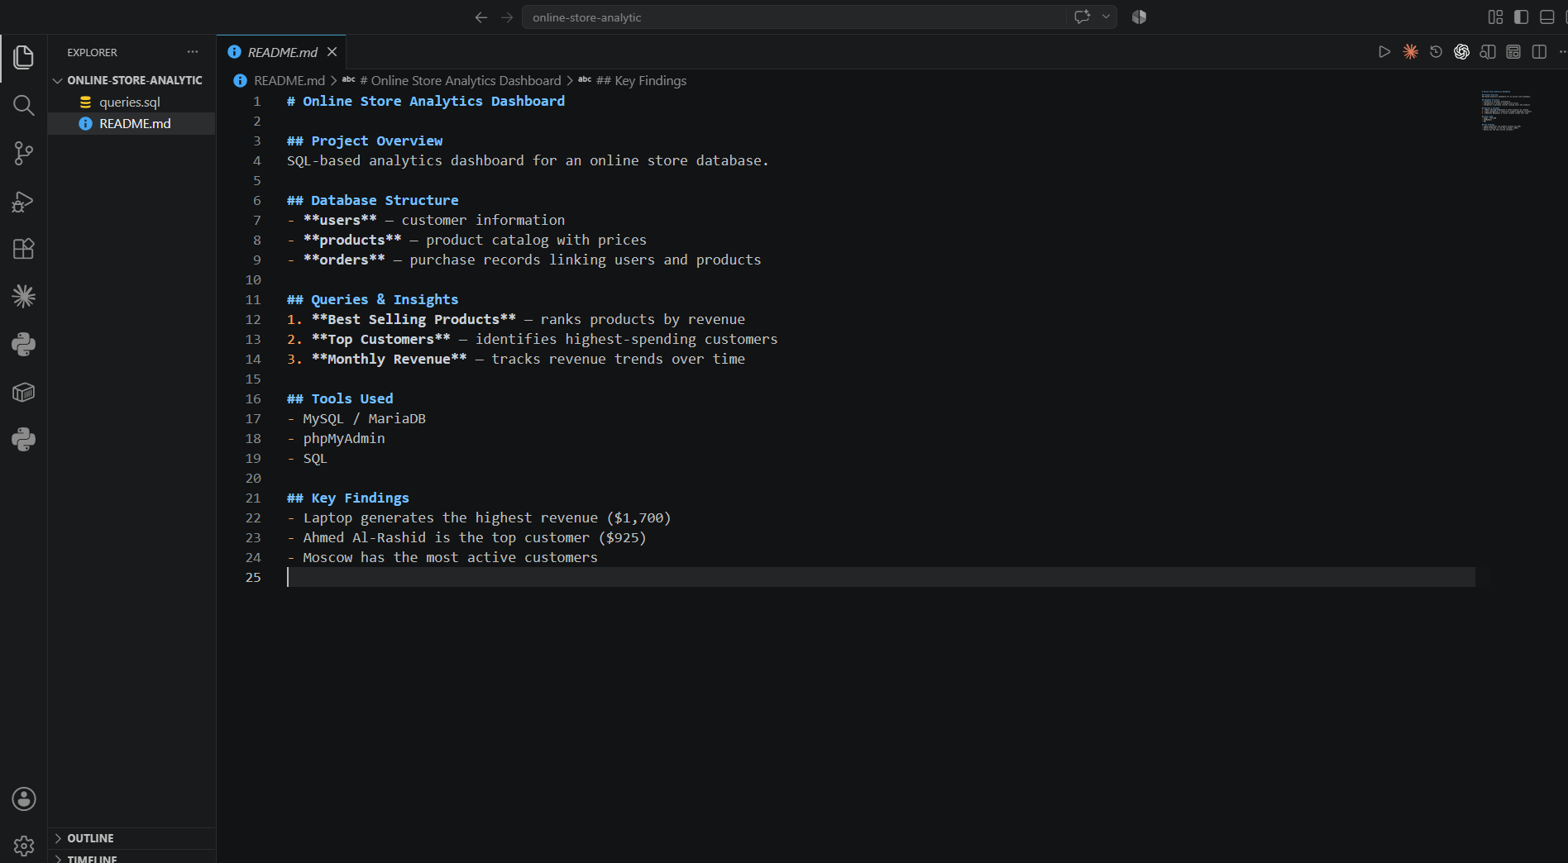Click the 'phpMyAdmin' list line

336,438
